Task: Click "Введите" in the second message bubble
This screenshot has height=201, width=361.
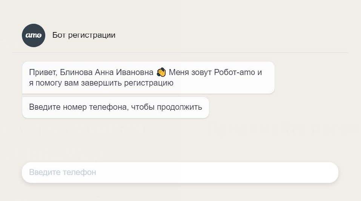Action: pyautogui.click(x=42, y=107)
